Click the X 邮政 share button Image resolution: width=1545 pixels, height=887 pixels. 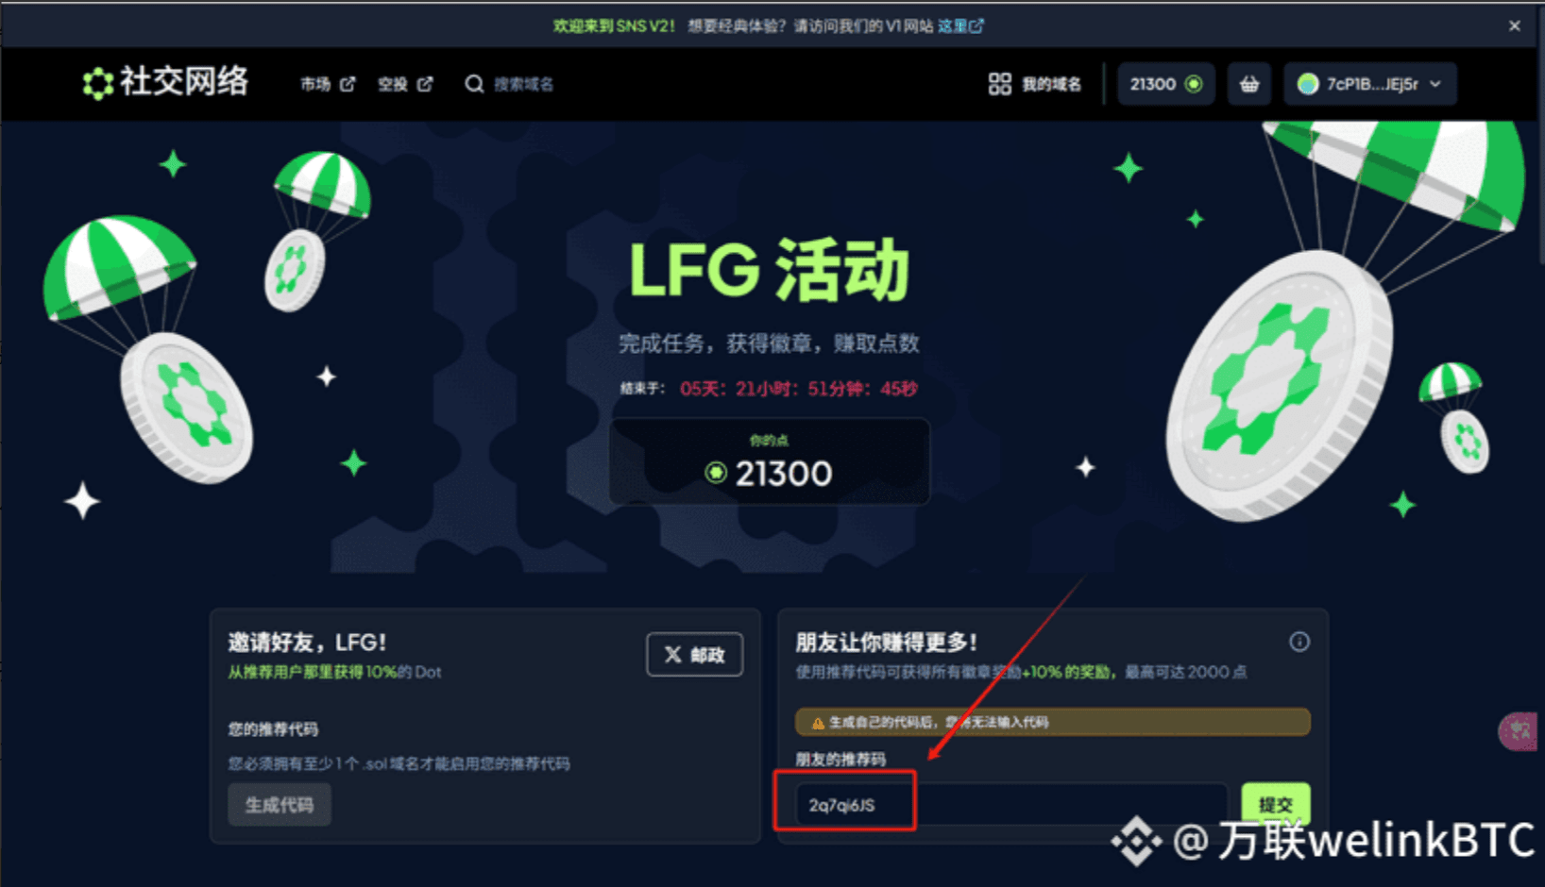[x=694, y=654]
